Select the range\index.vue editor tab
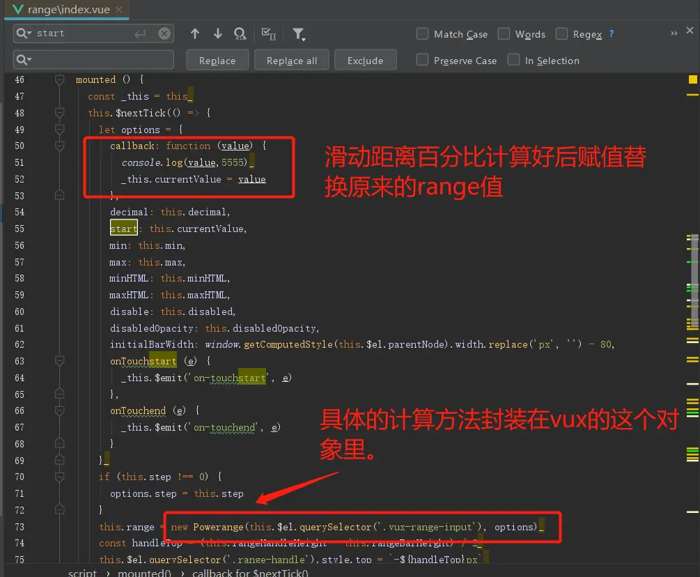This screenshot has height=577, width=700. point(68,9)
